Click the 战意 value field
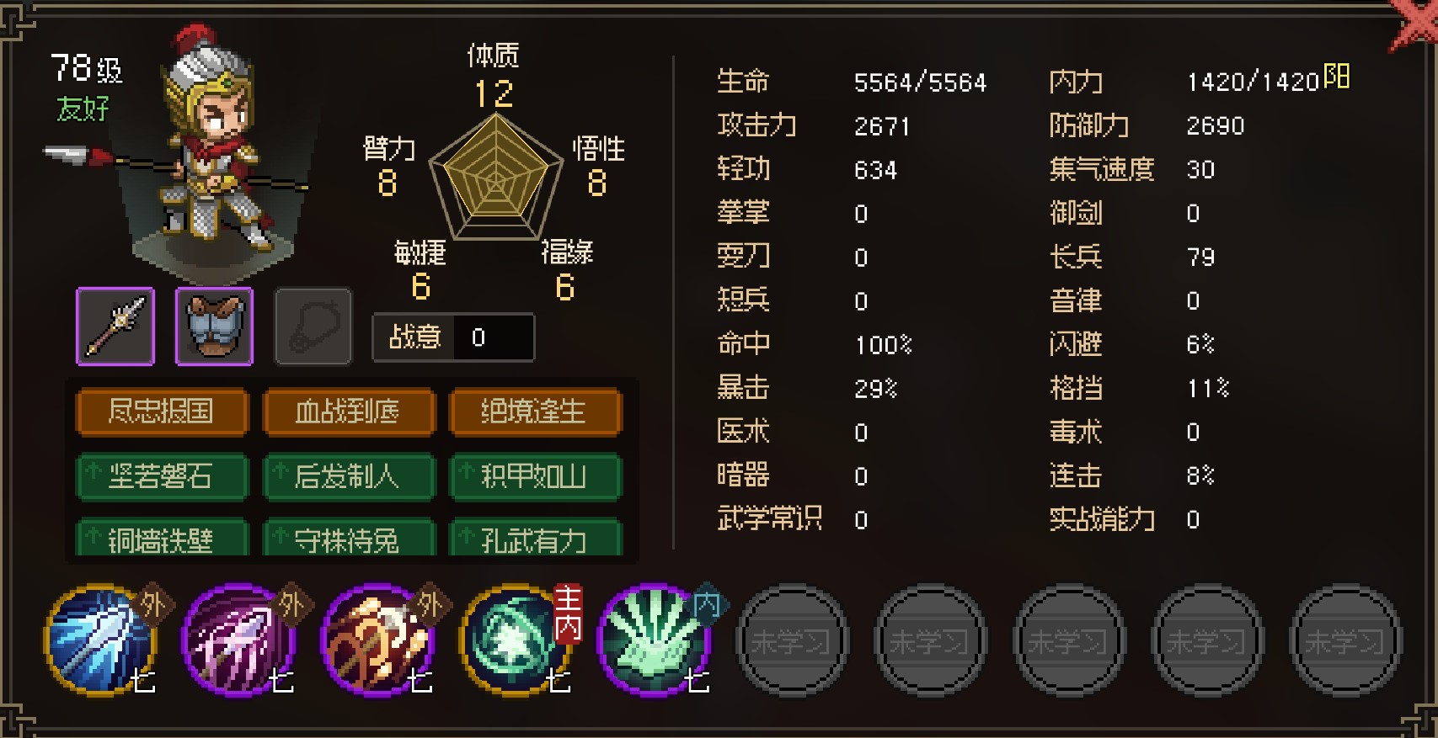 point(493,337)
